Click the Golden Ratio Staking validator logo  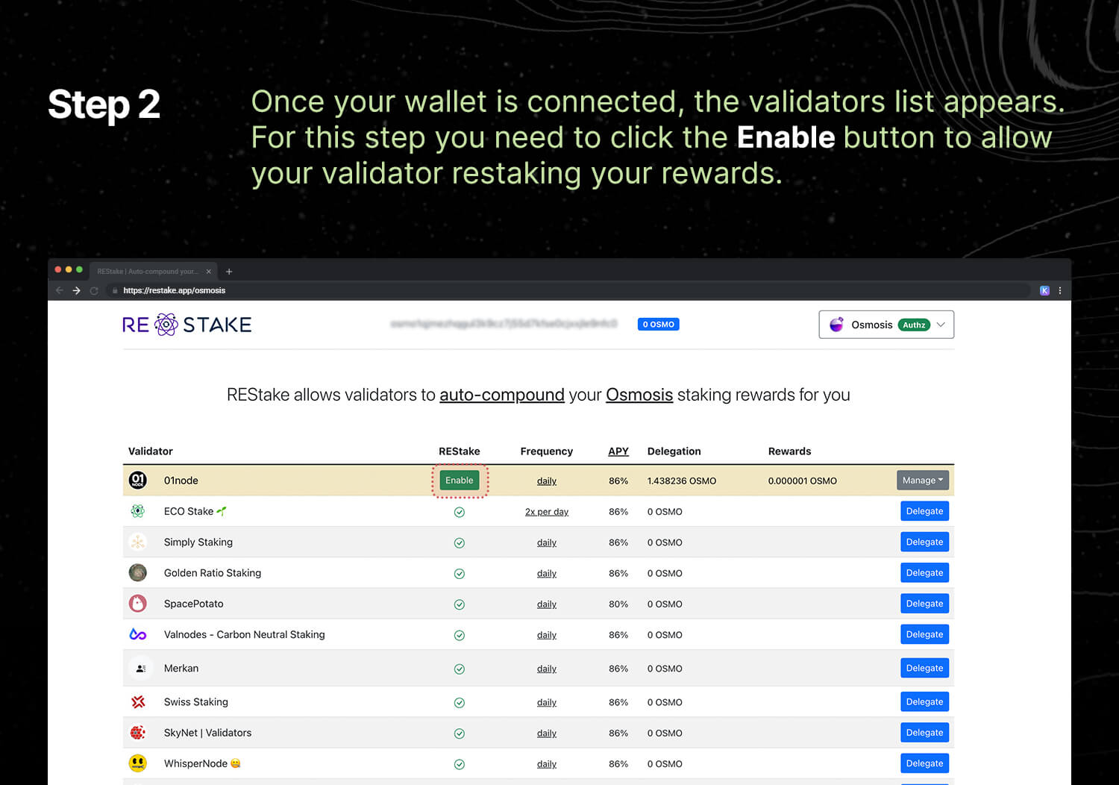138,573
